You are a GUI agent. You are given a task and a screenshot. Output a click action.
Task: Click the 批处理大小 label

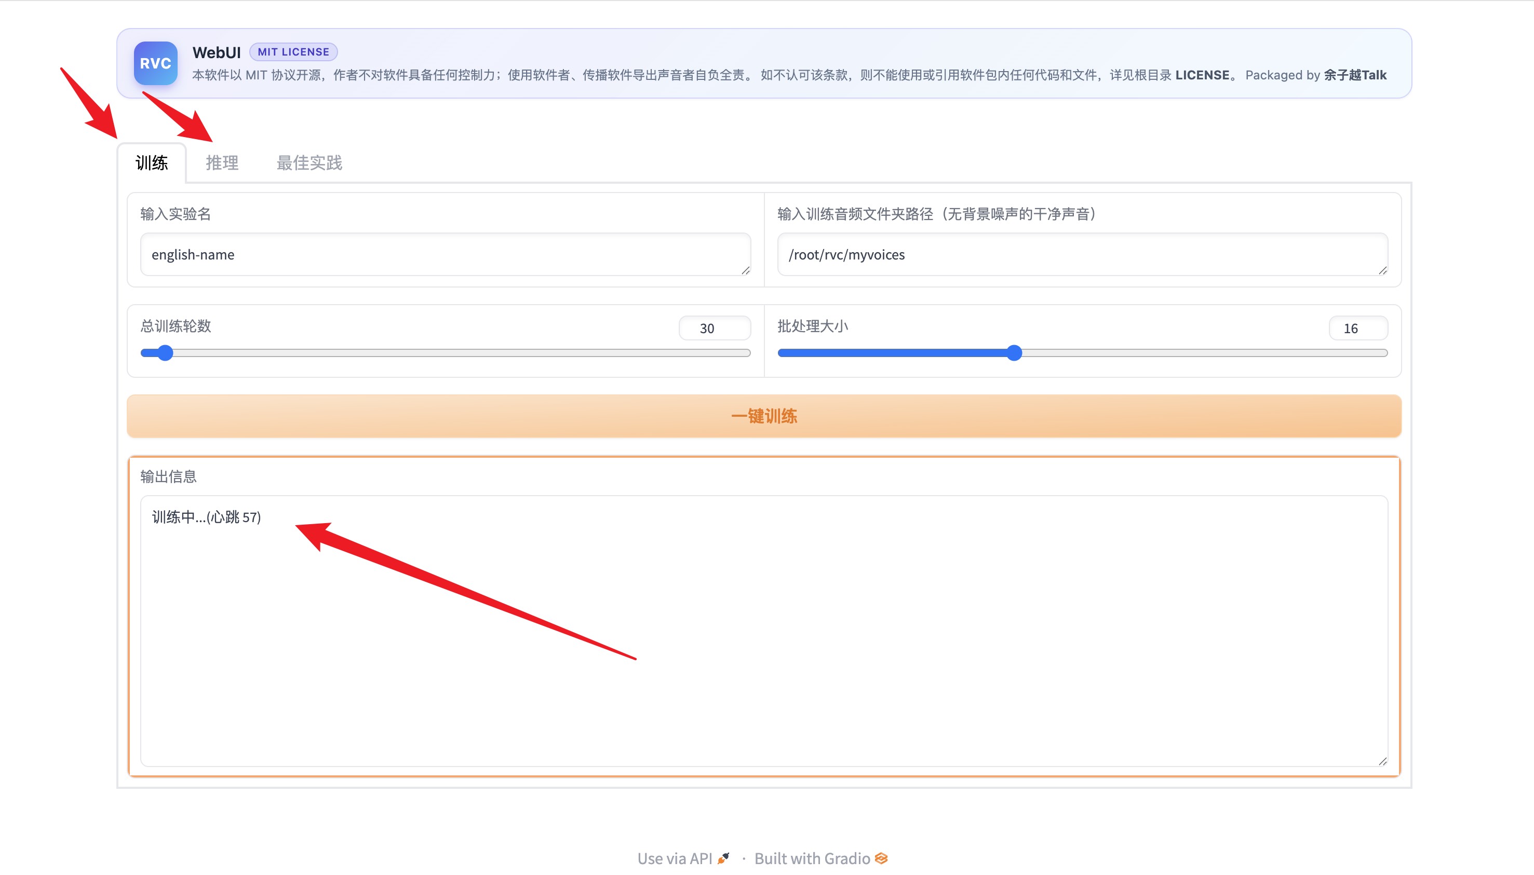tap(812, 326)
